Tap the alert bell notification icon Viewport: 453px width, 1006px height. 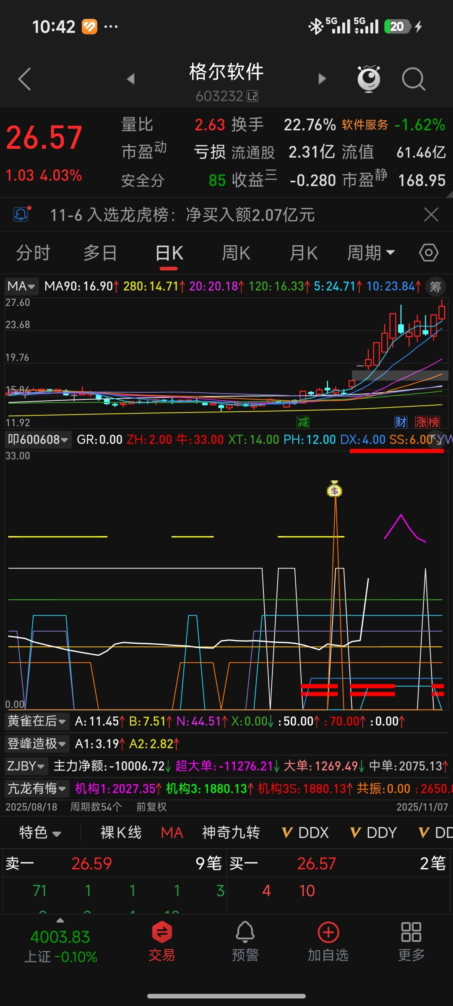tap(22, 215)
